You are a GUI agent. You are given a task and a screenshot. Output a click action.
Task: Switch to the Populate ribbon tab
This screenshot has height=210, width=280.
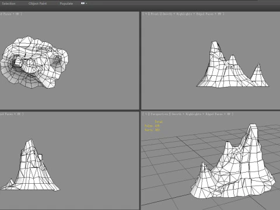pyautogui.click(x=66, y=3)
